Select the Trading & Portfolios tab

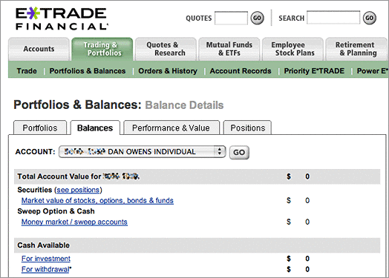pyautogui.click(x=102, y=49)
